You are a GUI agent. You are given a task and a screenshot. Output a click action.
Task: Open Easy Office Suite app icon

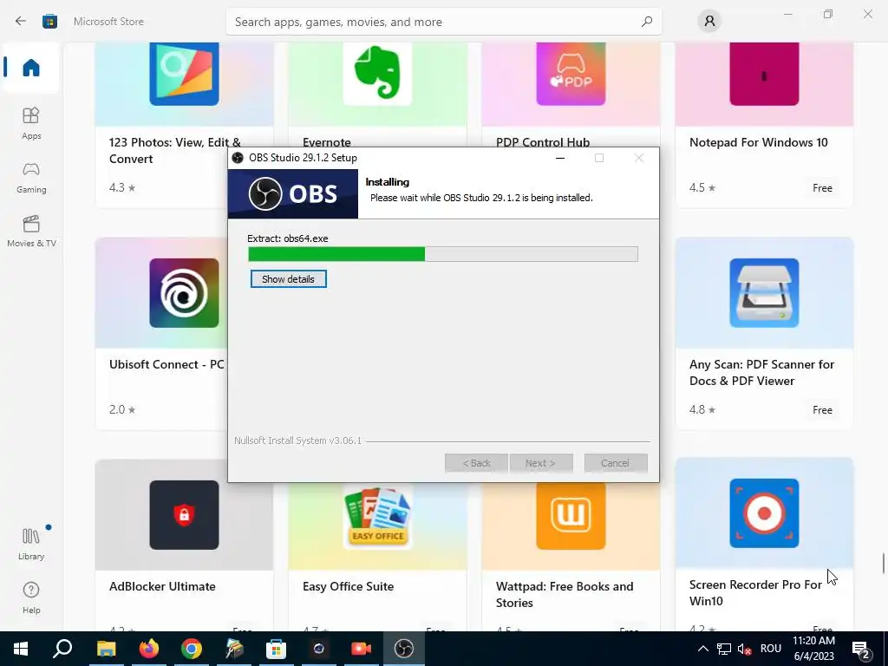tap(377, 517)
